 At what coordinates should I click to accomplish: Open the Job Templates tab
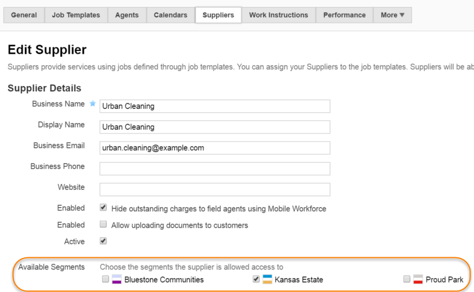[x=76, y=15]
